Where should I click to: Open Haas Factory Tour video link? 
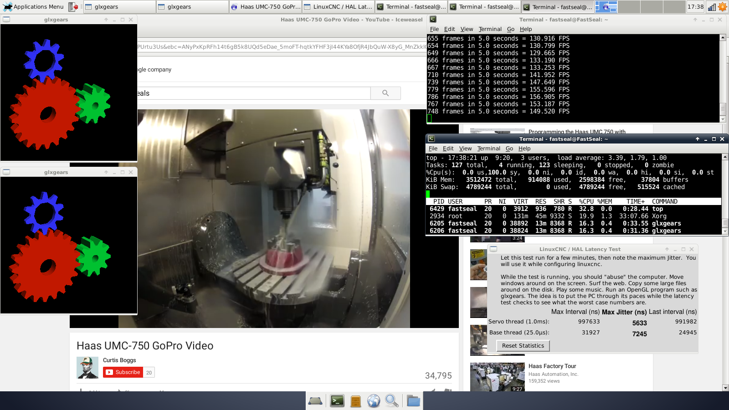[552, 366]
